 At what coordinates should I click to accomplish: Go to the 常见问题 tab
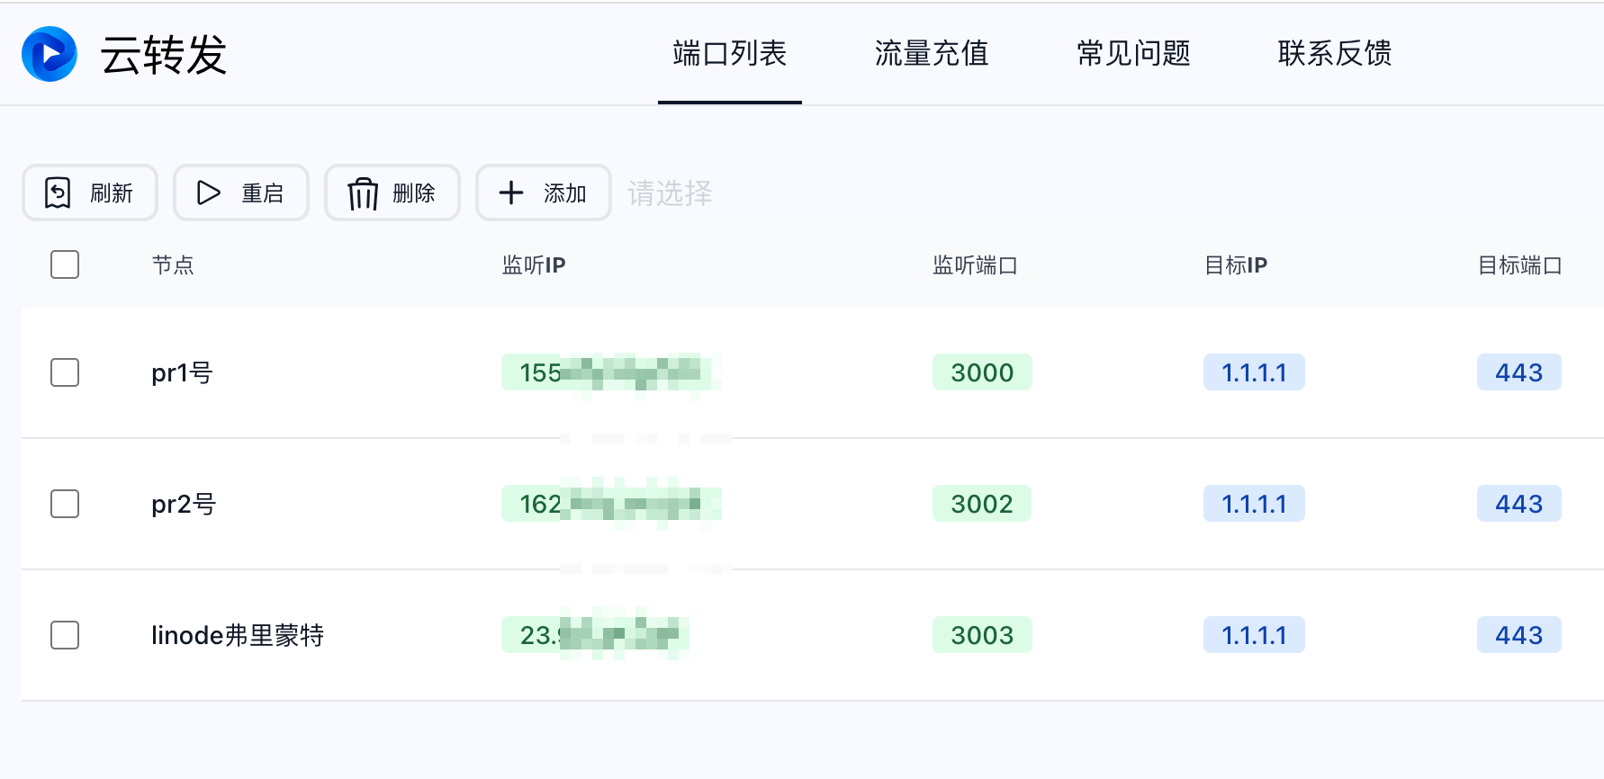1133,54
